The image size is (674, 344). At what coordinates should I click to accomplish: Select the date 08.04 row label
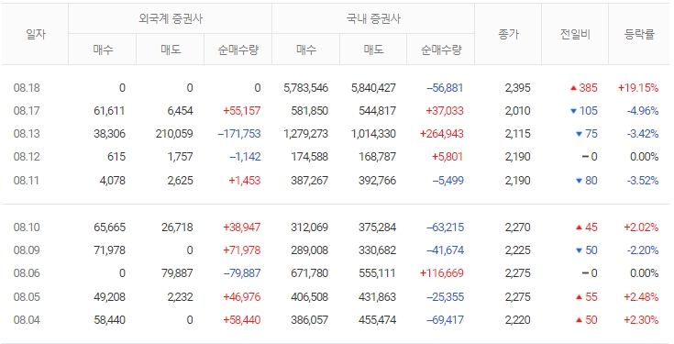point(27,320)
